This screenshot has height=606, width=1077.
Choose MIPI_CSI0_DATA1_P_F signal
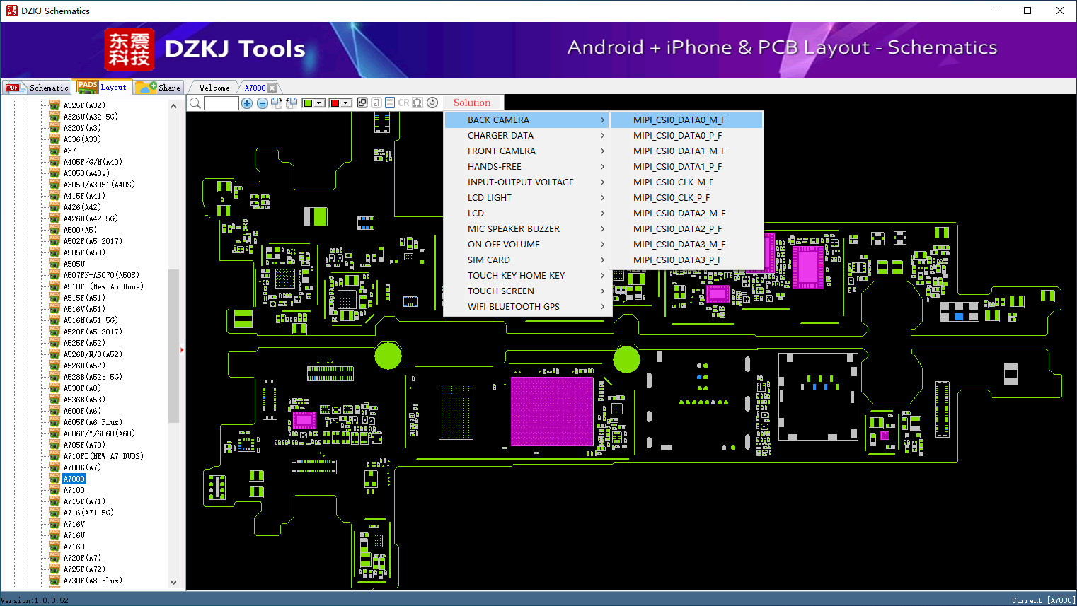(x=686, y=167)
